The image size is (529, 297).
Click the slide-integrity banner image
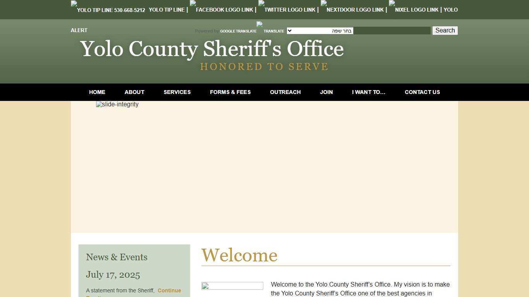(117, 104)
